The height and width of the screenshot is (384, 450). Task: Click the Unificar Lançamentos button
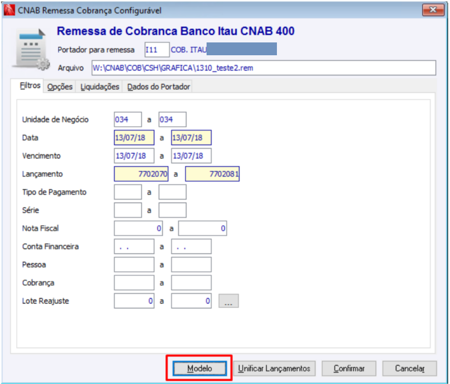[274, 368]
